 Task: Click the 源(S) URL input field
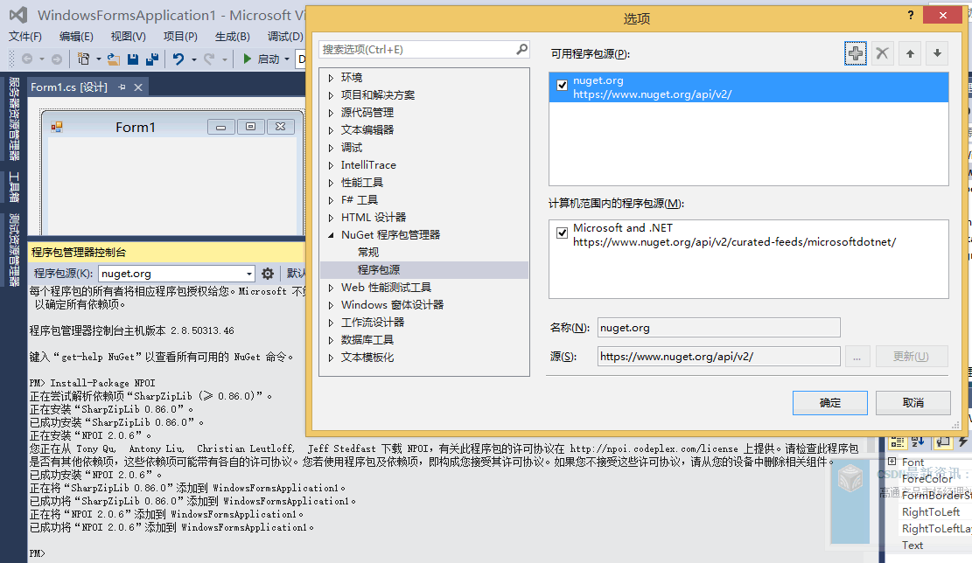[718, 357]
